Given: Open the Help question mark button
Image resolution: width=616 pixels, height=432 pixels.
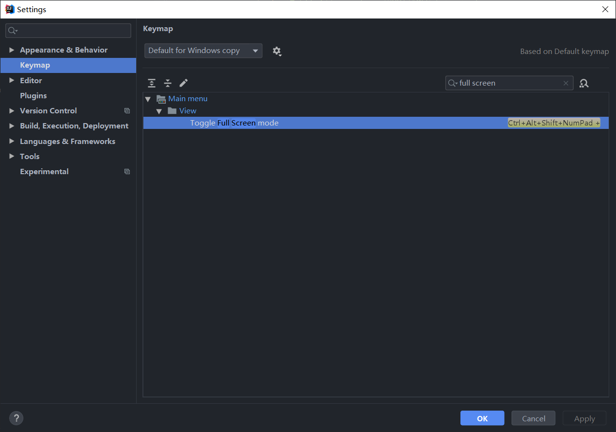Looking at the screenshot, I should pos(16,418).
